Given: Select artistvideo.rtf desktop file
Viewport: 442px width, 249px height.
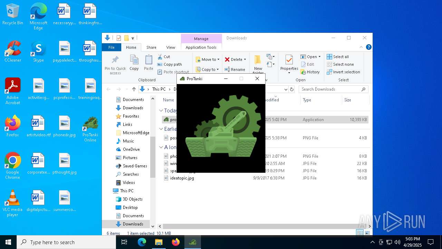Looking at the screenshot, I should (x=38, y=126).
